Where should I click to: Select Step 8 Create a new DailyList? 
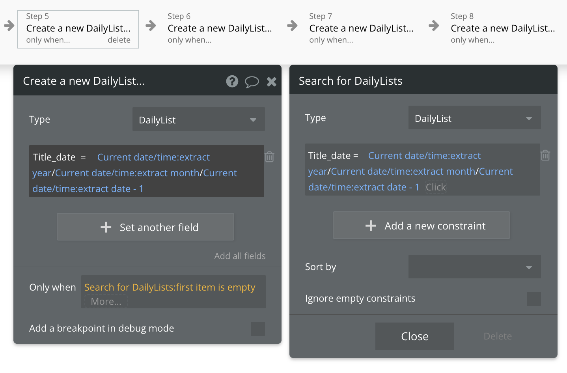[503, 28]
